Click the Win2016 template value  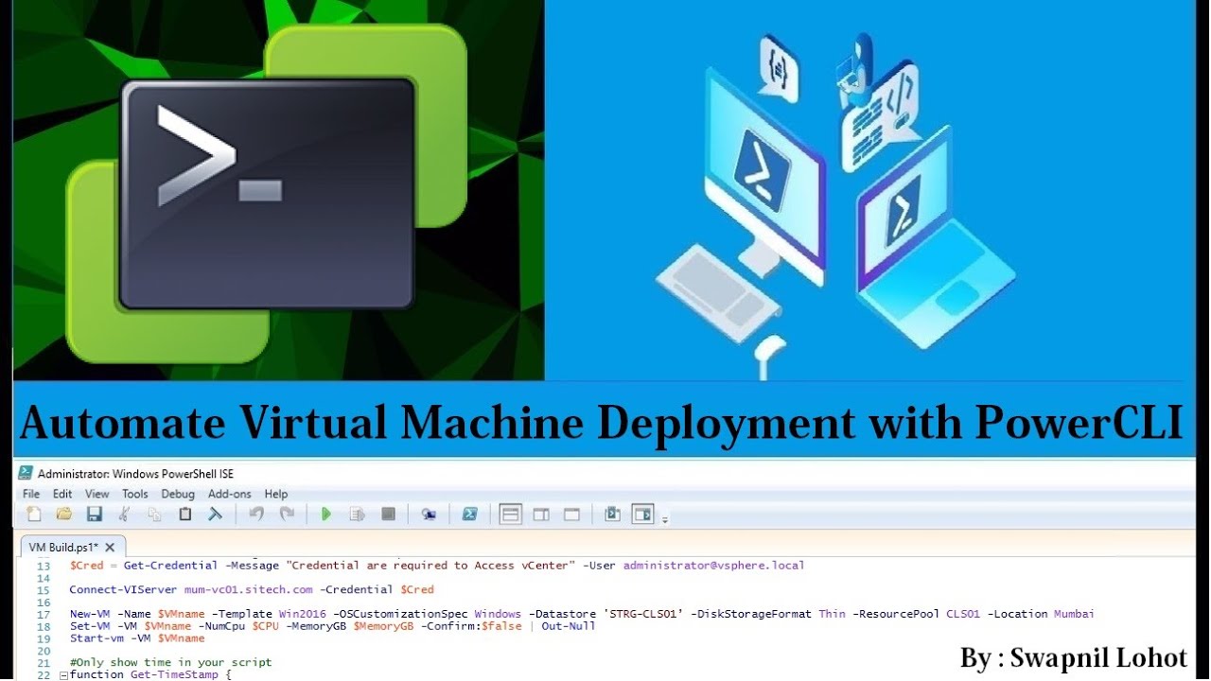point(302,614)
